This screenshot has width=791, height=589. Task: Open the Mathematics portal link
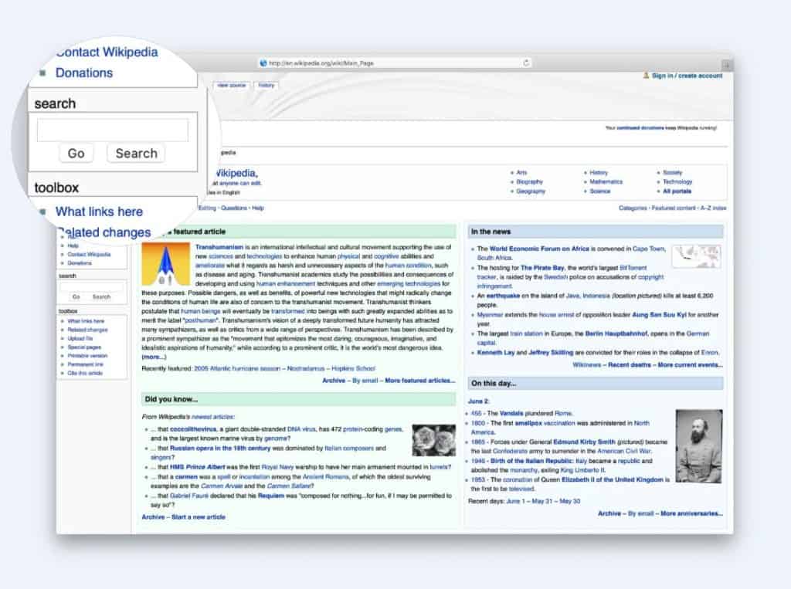(606, 181)
